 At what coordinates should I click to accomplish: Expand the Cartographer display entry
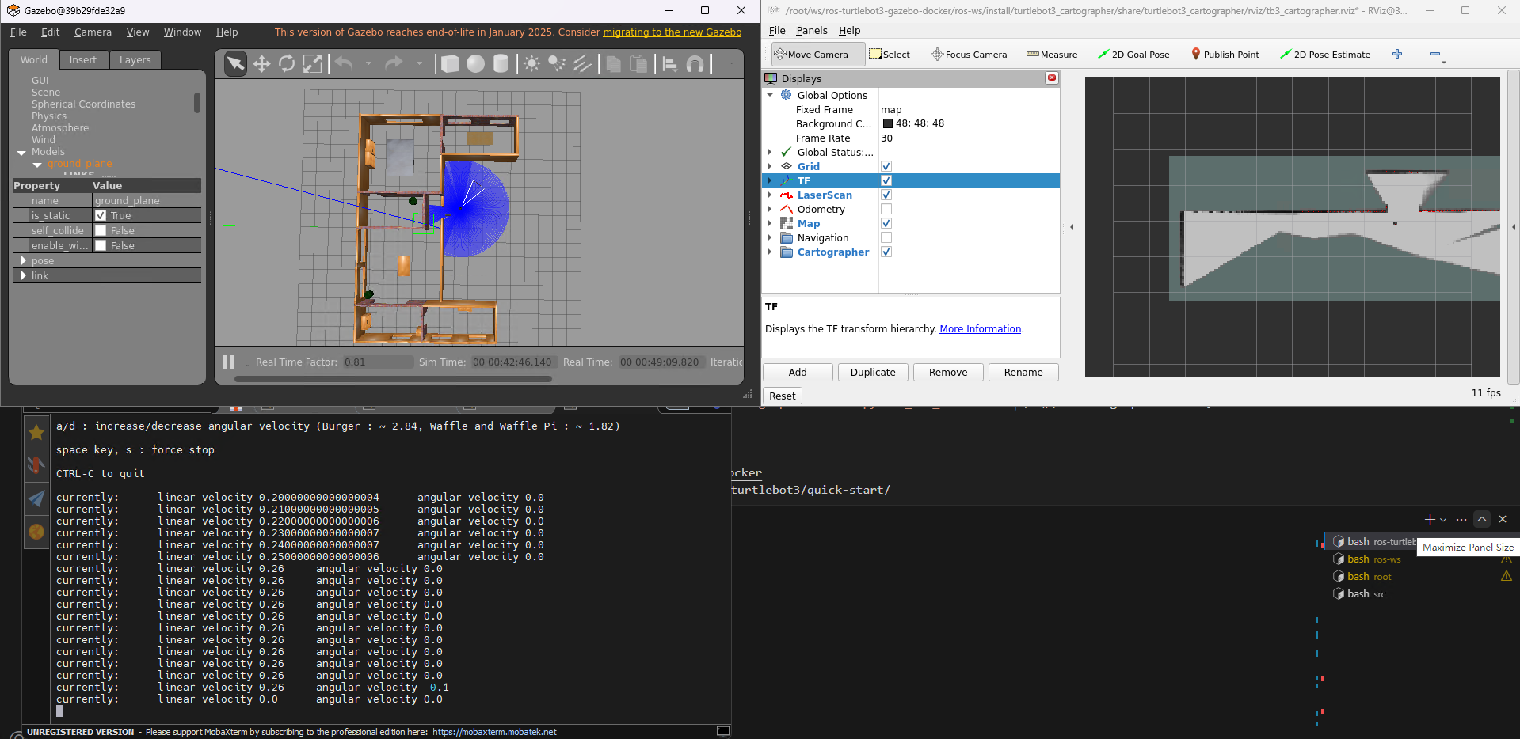[x=771, y=252]
